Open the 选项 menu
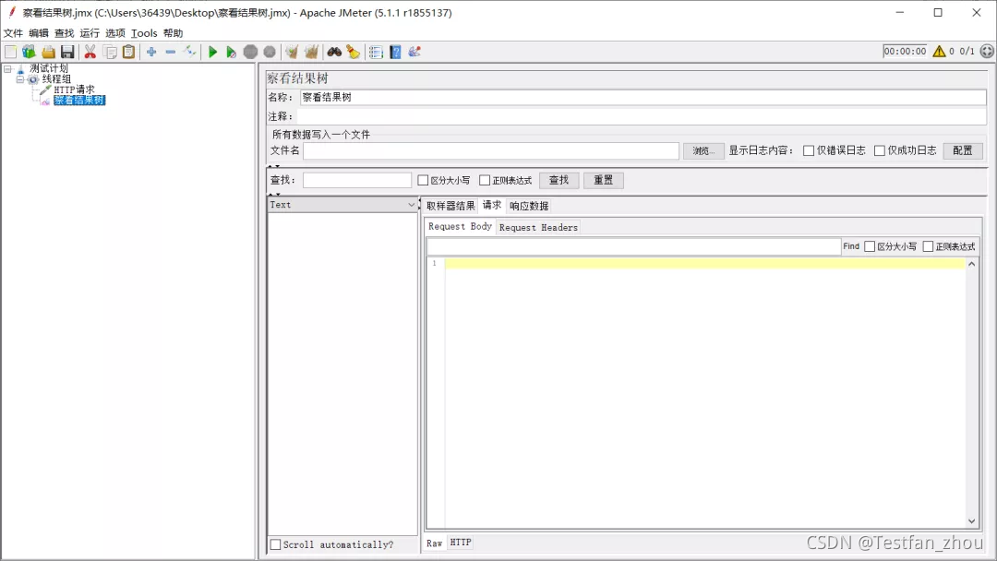Screen dimensions: 997x561 pos(115,33)
